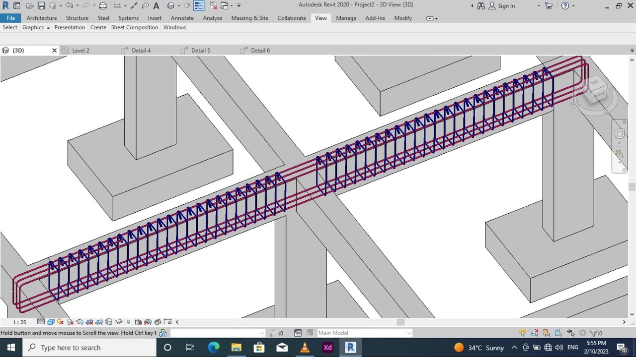Click the Undo arrow icon
This screenshot has height=357, width=636.
pos(69,5)
